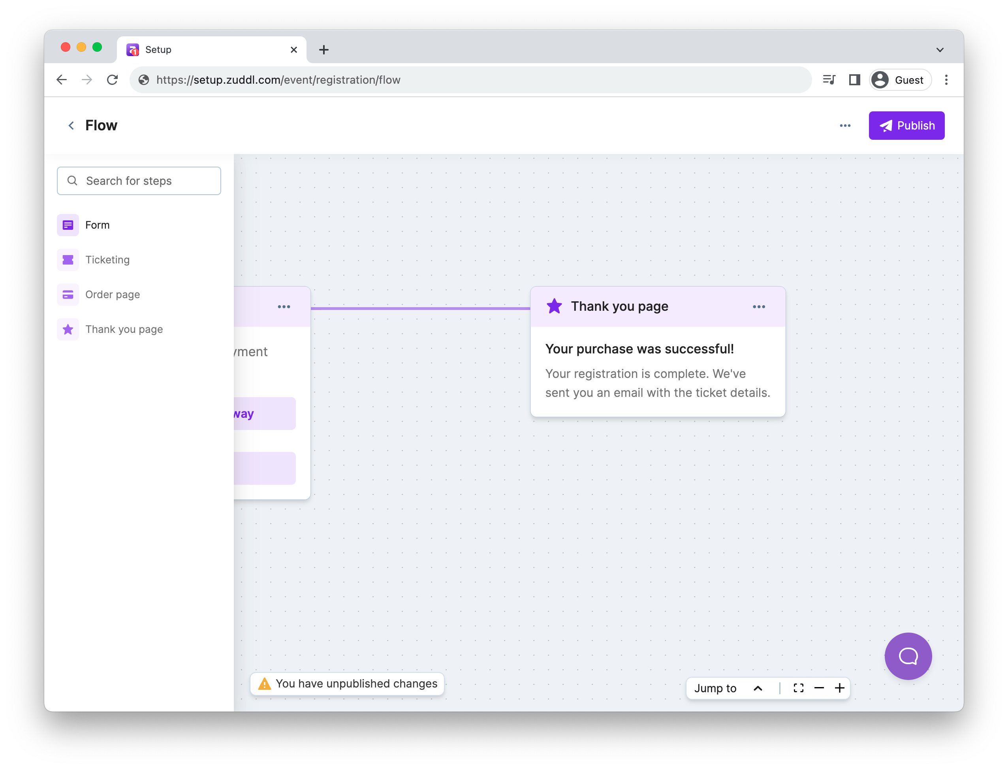
Task: Zoom out of the flow canvas
Action: [x=819, y=688]
